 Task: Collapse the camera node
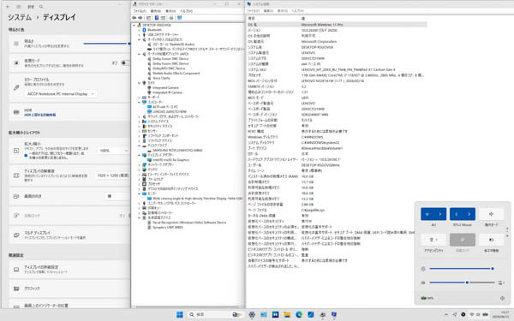click(139, 83)
